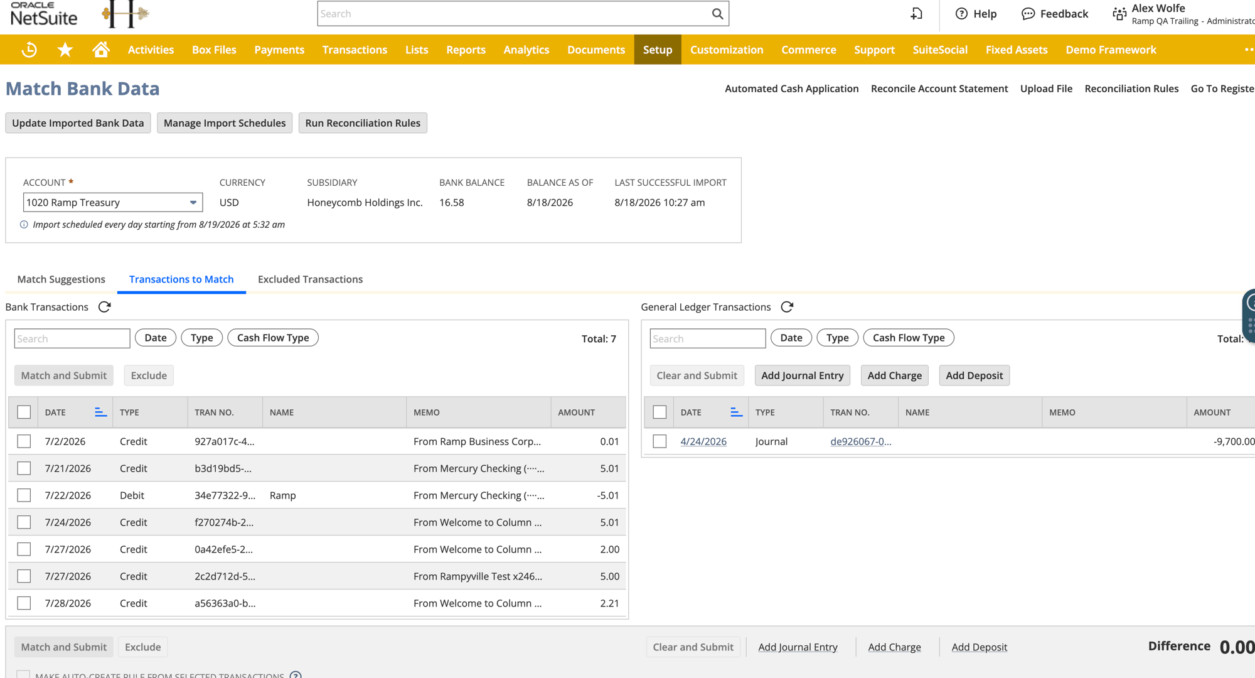The image size is (1255, 678).
Task: Refresh the Bank Transactions list
Action: 105,307
